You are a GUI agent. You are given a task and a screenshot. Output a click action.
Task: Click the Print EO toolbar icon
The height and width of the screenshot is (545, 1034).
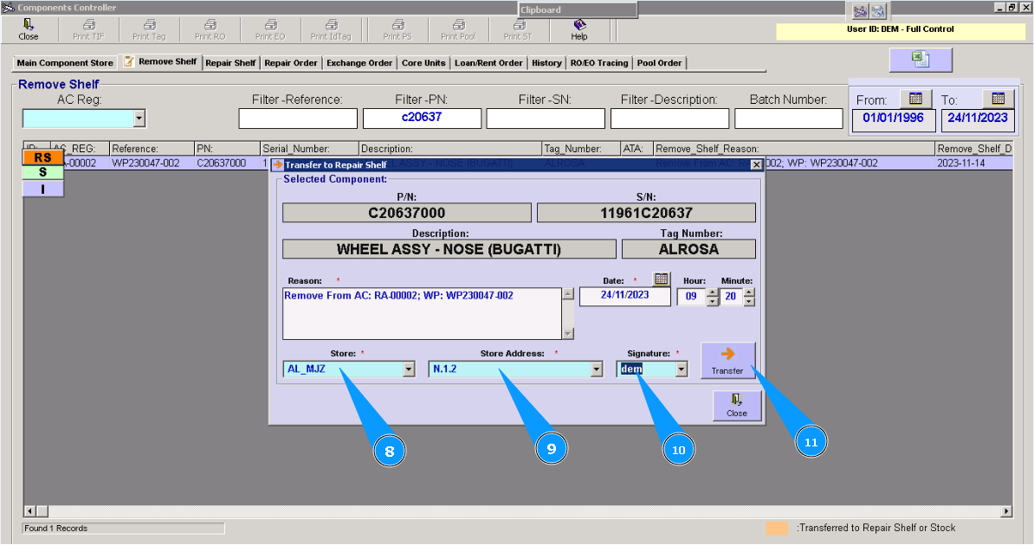tap(270, 29)
